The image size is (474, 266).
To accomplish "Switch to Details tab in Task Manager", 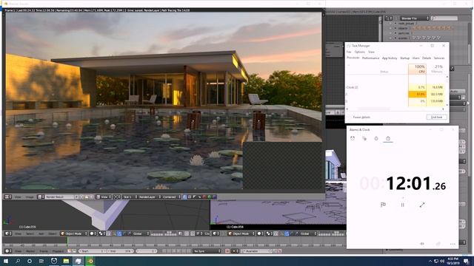I will coord(427,58).
